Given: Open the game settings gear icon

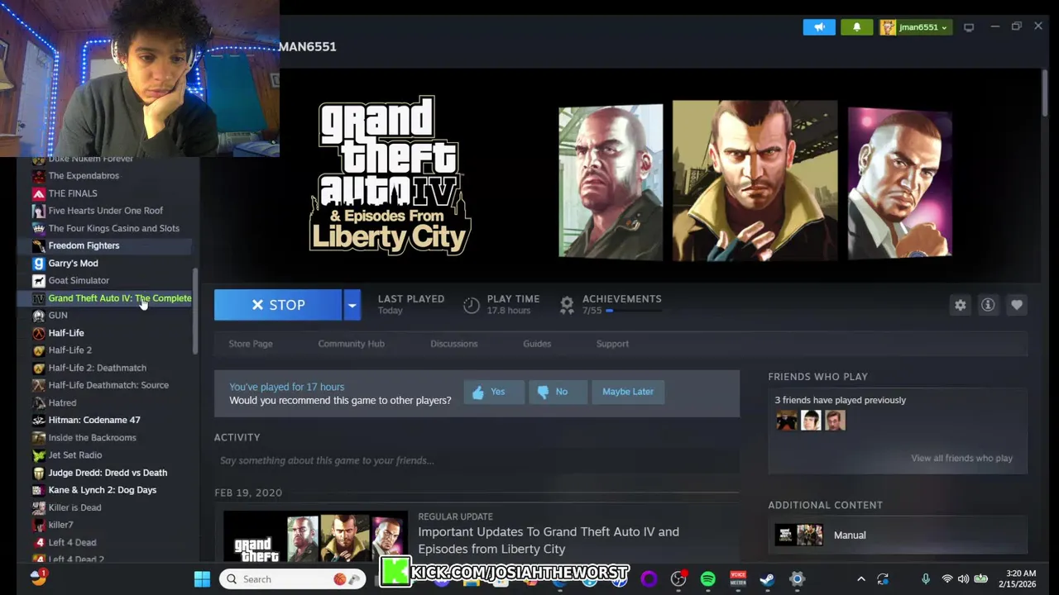Looking at the screenshot, I should tap(960, 305).
